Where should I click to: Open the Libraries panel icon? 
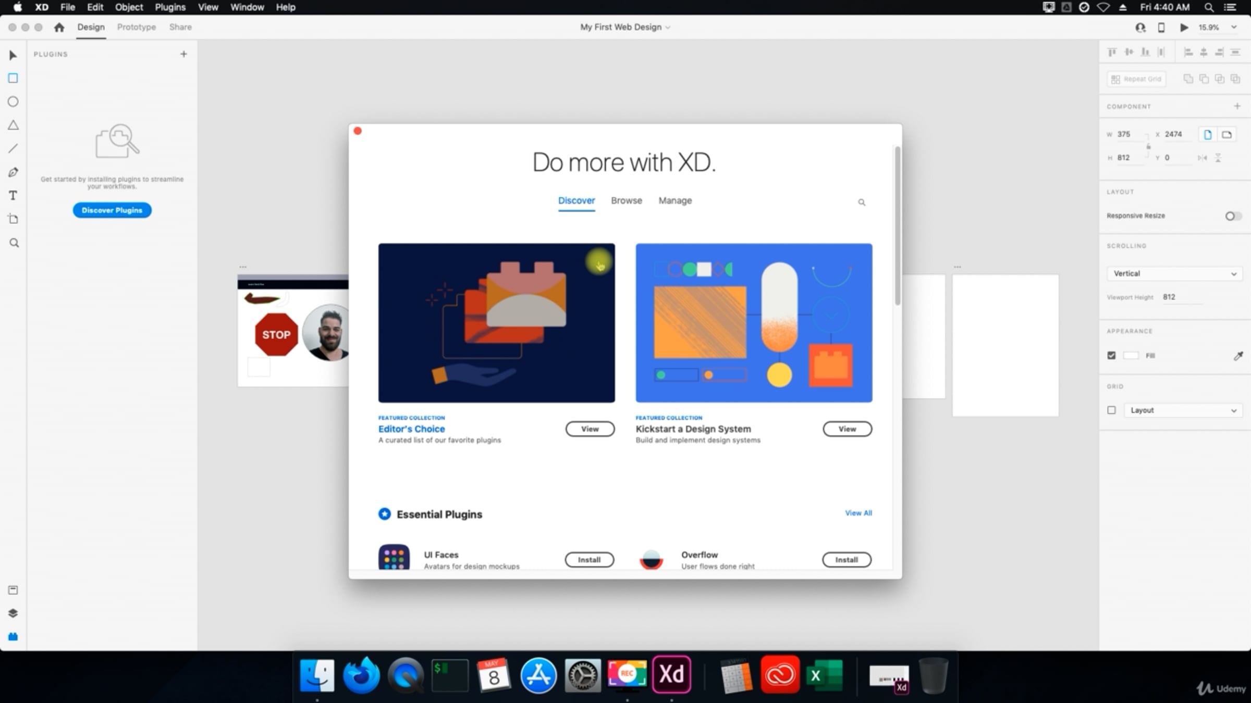13,590
